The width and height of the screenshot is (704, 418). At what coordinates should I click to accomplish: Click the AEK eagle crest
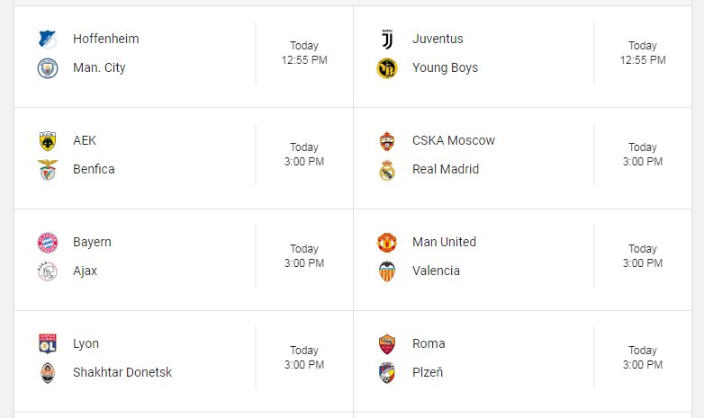tap(48, 141)
